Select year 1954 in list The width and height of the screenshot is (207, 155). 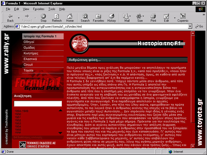[18, 127]
